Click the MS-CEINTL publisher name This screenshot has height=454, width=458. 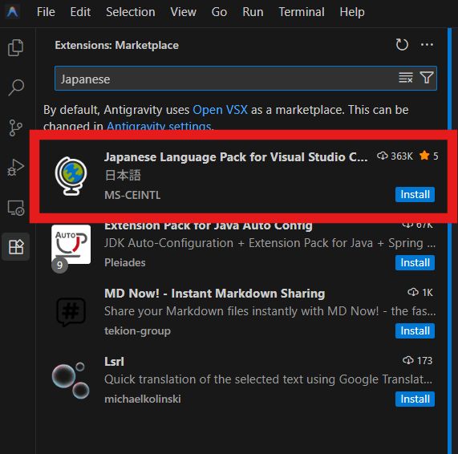click(132, 195)
